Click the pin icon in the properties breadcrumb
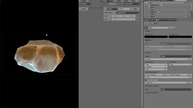The width and height of the screenshot is (193, 108). (x=146, y=23)
